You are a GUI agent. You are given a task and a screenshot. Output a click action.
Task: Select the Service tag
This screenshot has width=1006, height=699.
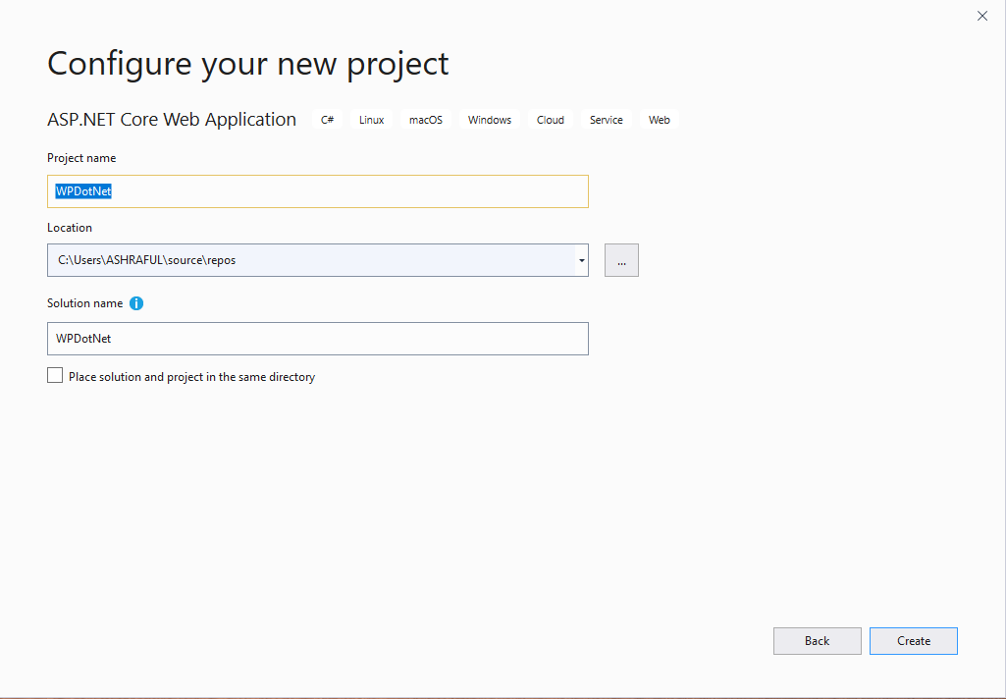(607, 120)
